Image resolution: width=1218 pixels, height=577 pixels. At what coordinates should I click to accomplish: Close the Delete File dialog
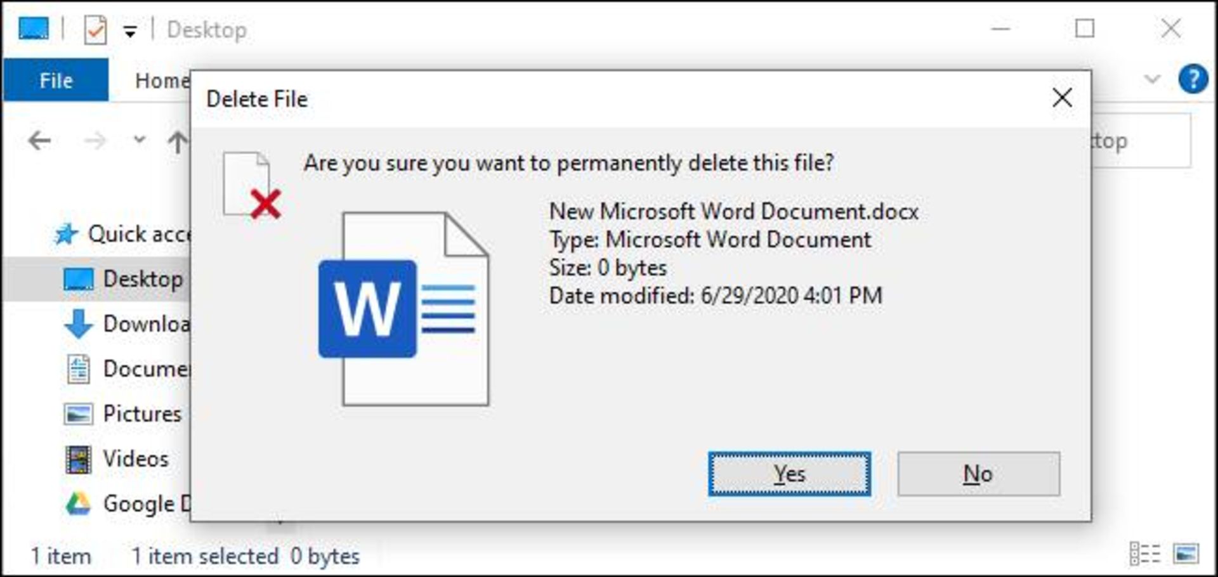(x=1063, y=98)
